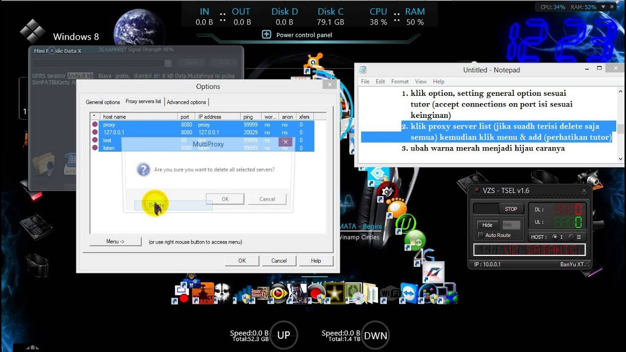Click the question mark icon in MultiProxy dialog
626x352 pixels.
pos(143,170)
